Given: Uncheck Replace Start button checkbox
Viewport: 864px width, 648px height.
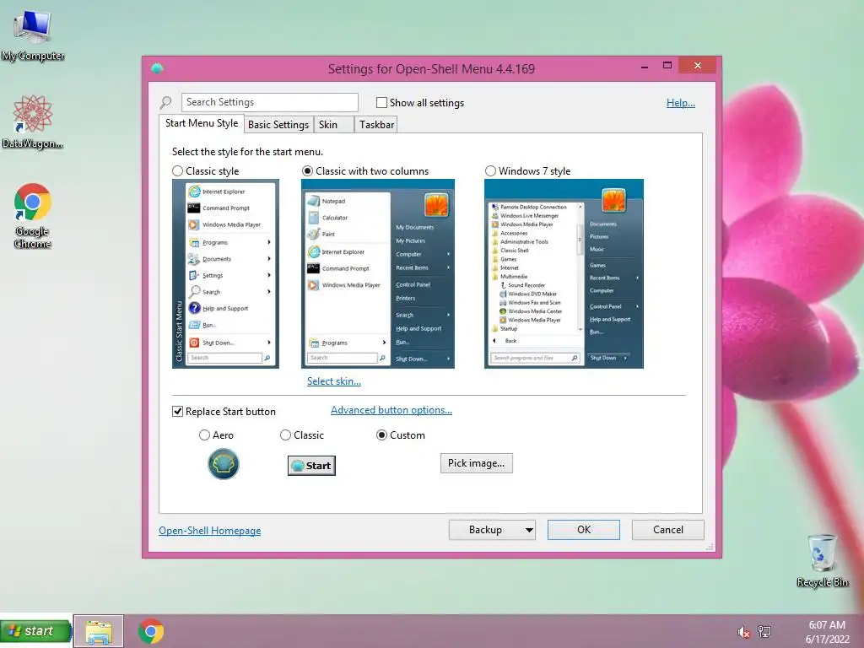Looking at the screenshot, I should pyautogui.click(x=177, y=412).
